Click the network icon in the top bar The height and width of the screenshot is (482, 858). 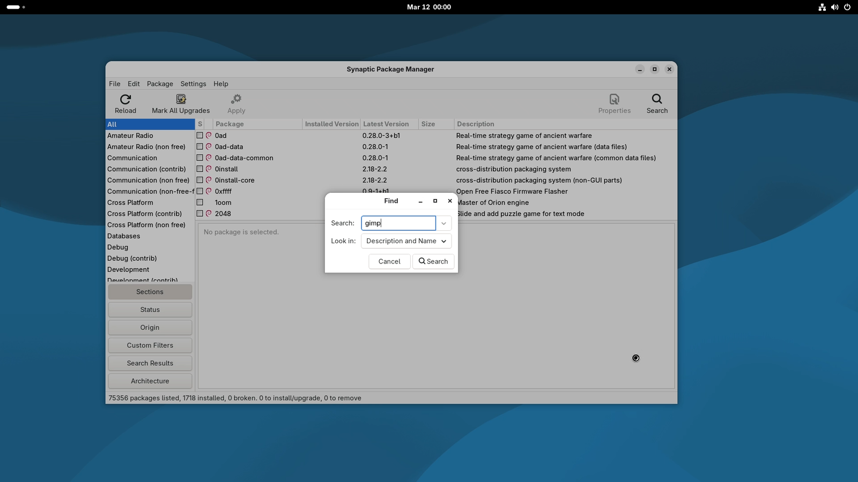point(822,7)
